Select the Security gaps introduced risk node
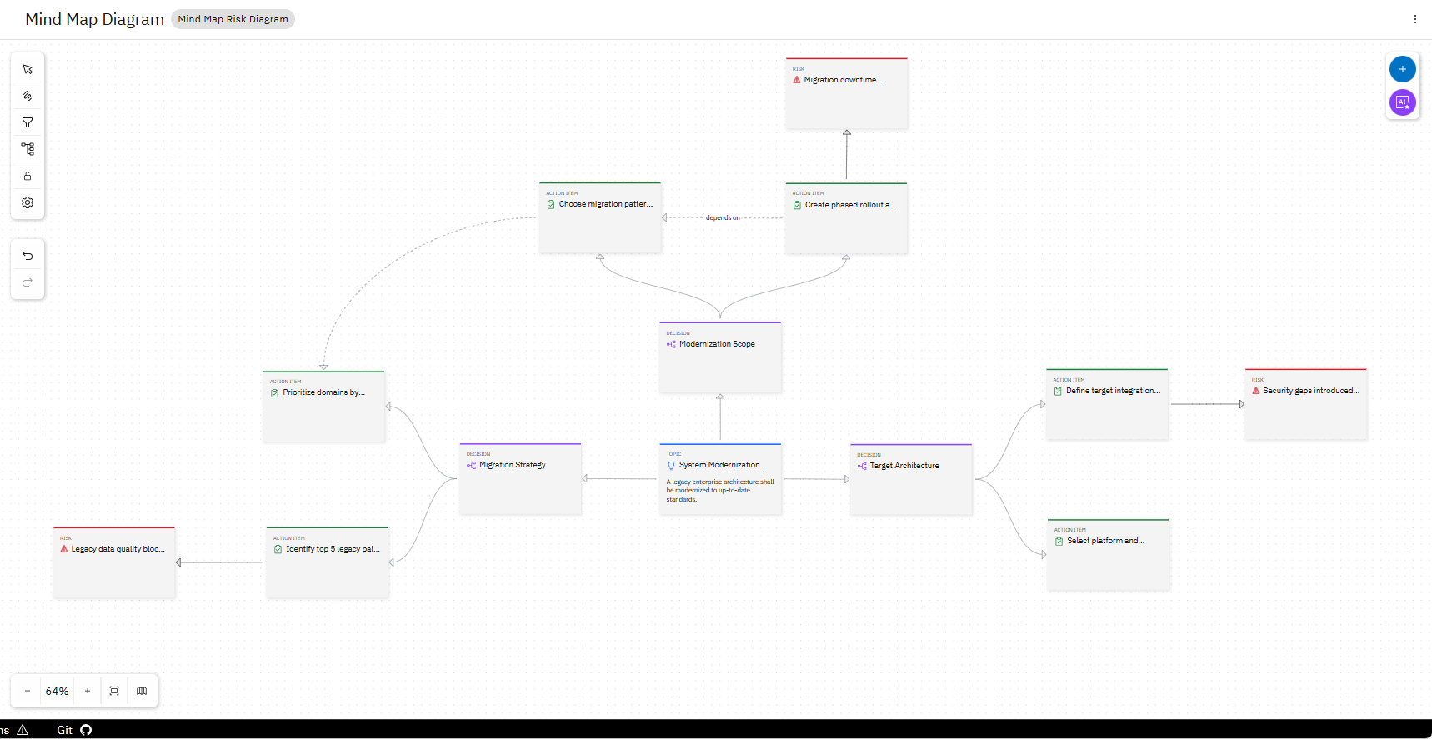The height and width of the screenshot is (739, 1432). [x=1306, y=404]
